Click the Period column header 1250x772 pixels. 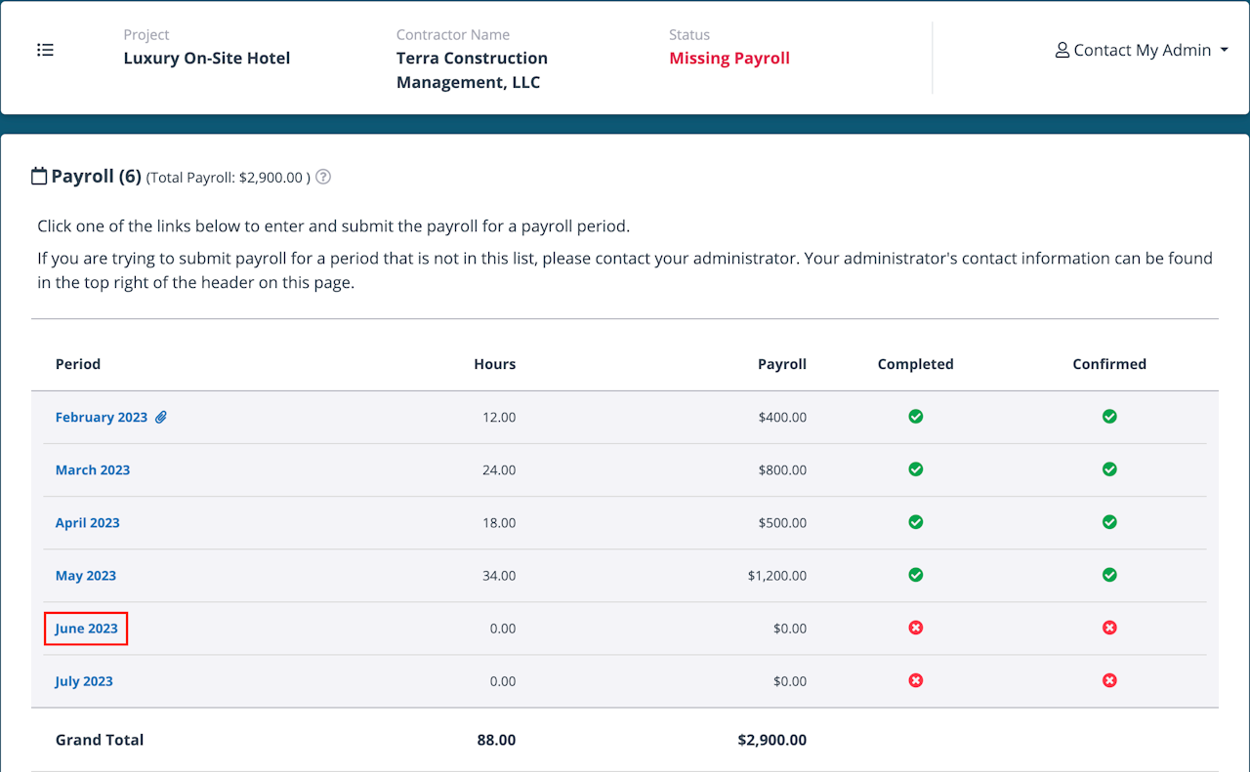[77, 364]
